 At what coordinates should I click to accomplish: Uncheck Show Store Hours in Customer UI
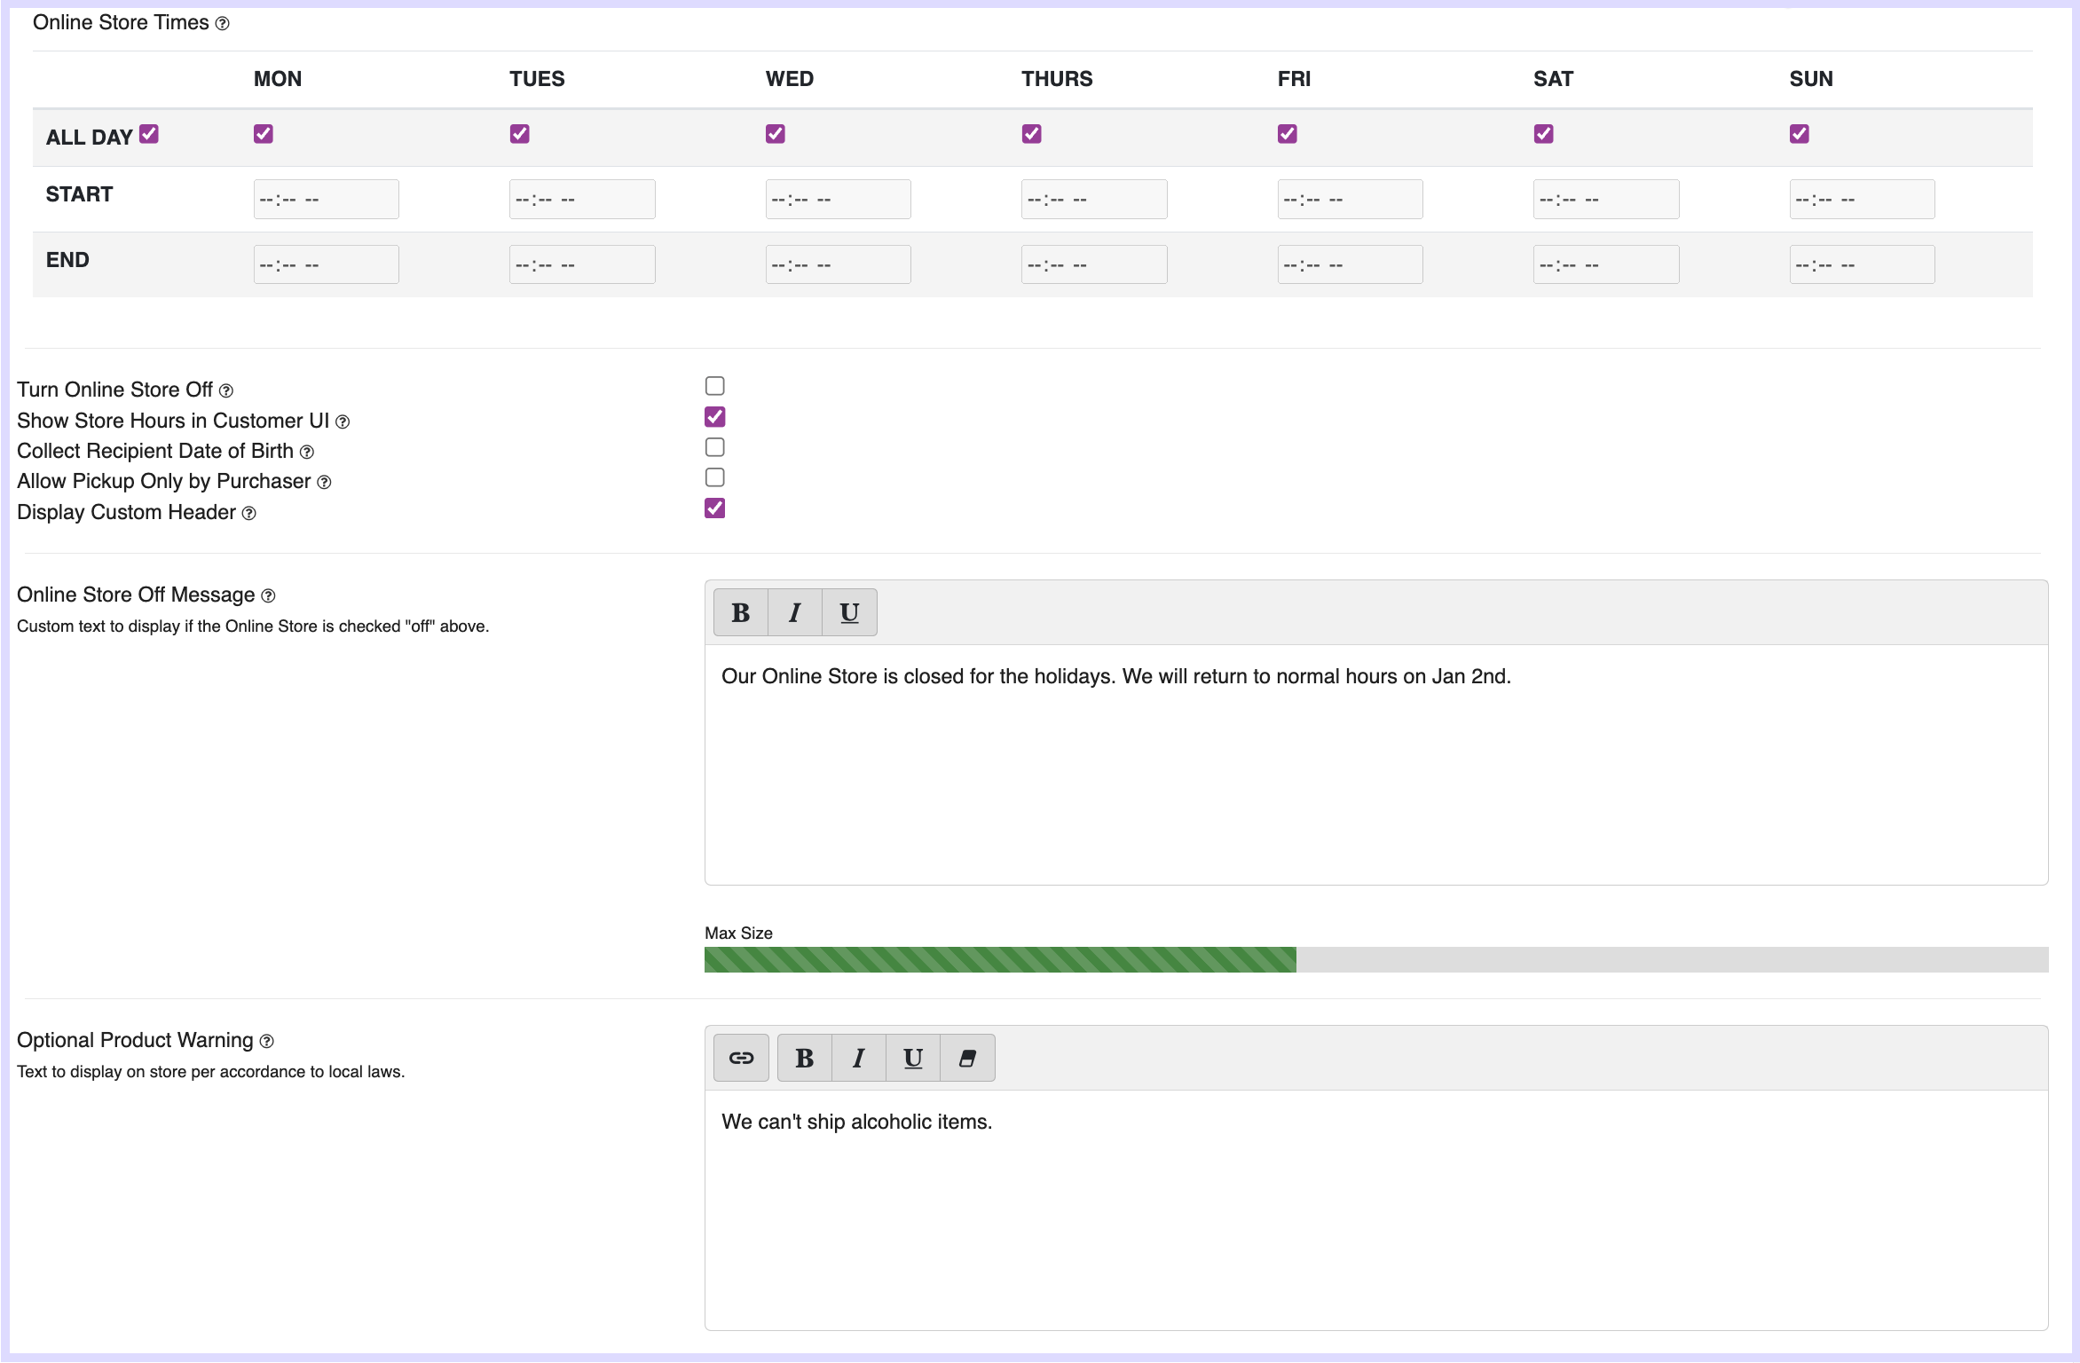click(714, 417)
